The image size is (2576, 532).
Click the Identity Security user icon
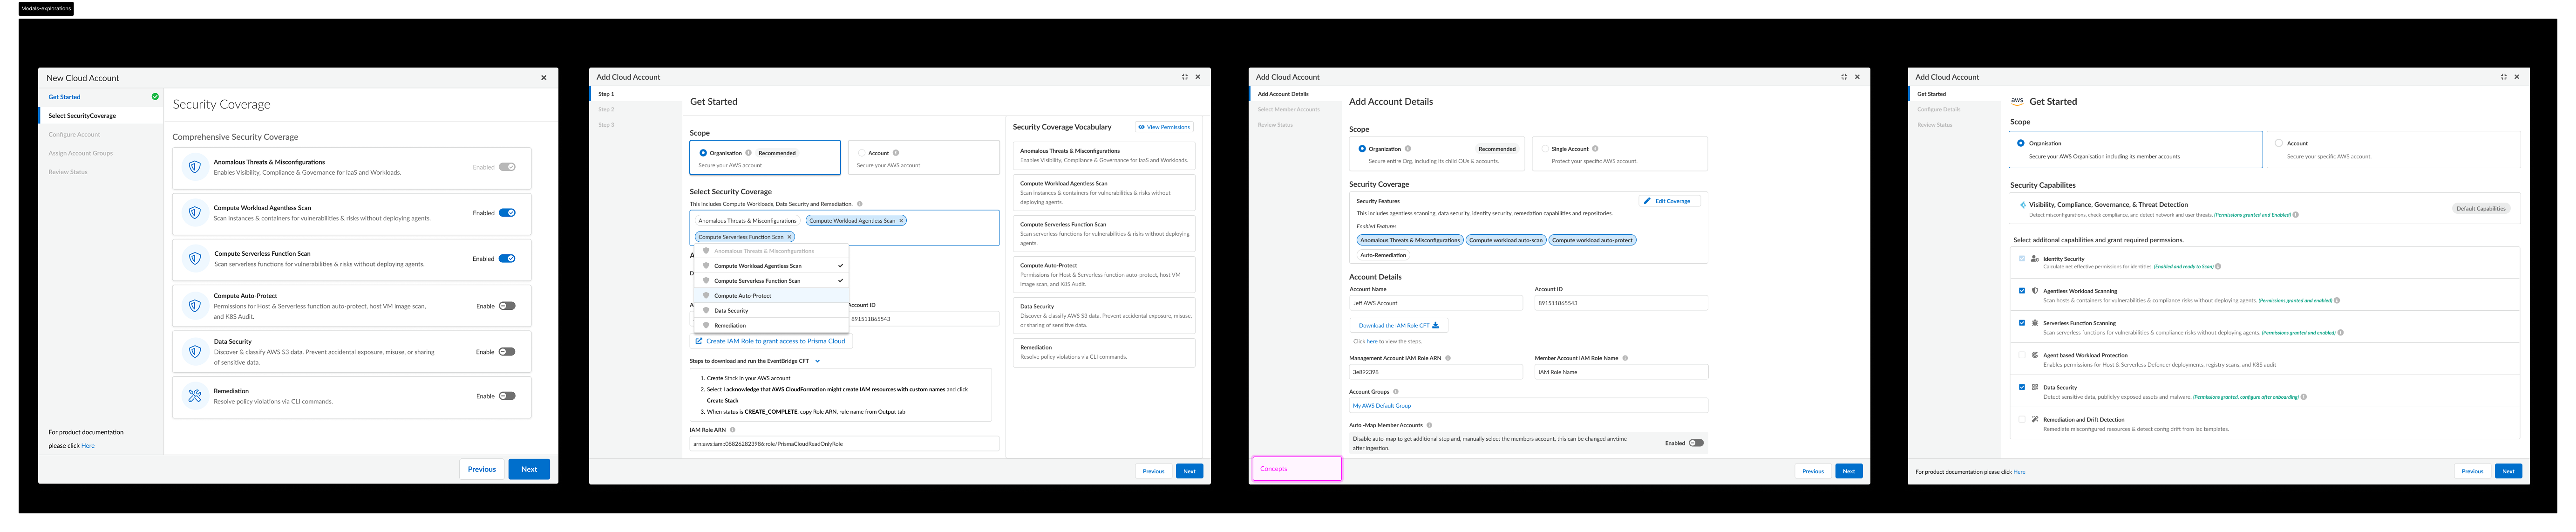(2035, 258)
